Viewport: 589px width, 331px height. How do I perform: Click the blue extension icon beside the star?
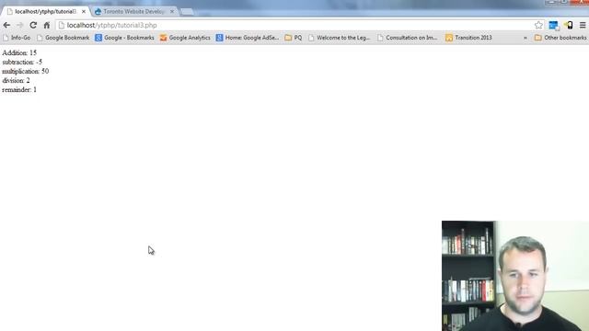coord(554,25)
